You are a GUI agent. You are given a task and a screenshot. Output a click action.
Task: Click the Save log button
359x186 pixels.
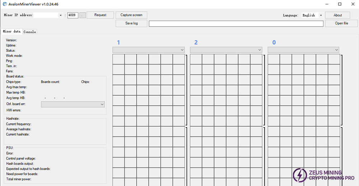click(x=131, y=23)
